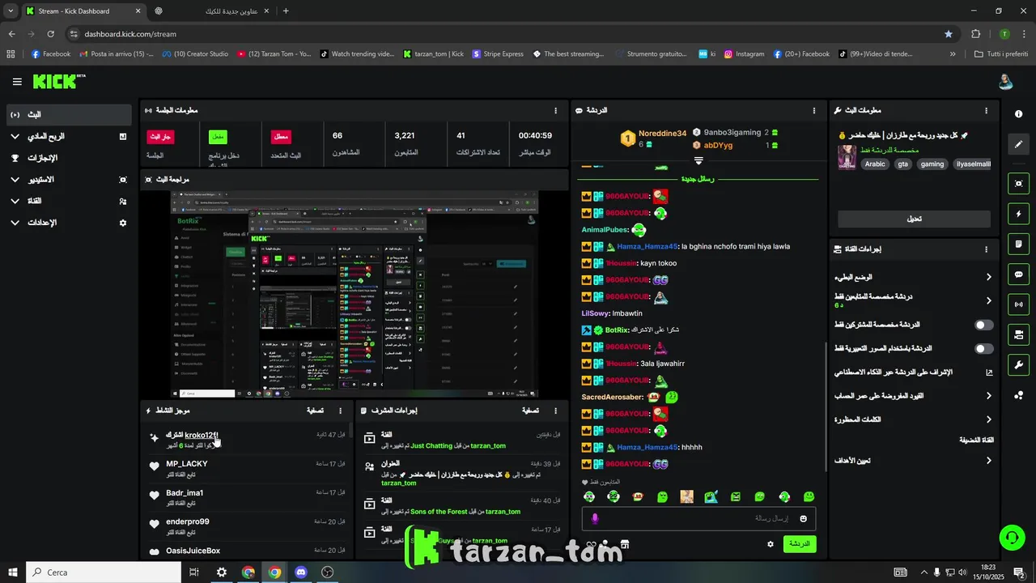Expand the settings section in the left sidebar
The image size is (1036, 583).
coord(15,223)
